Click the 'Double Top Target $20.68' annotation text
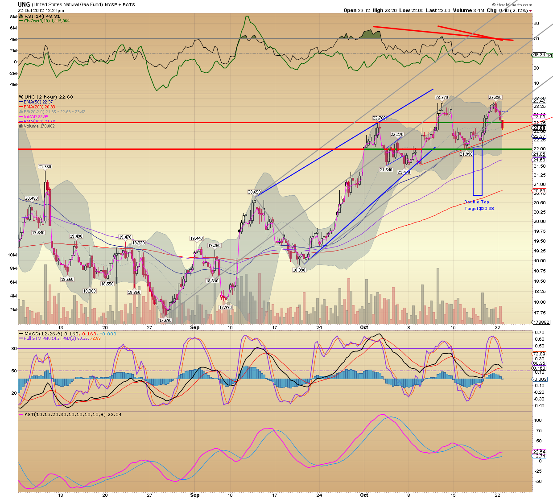The width and height of the screenshot is (553, 499). 479,205
